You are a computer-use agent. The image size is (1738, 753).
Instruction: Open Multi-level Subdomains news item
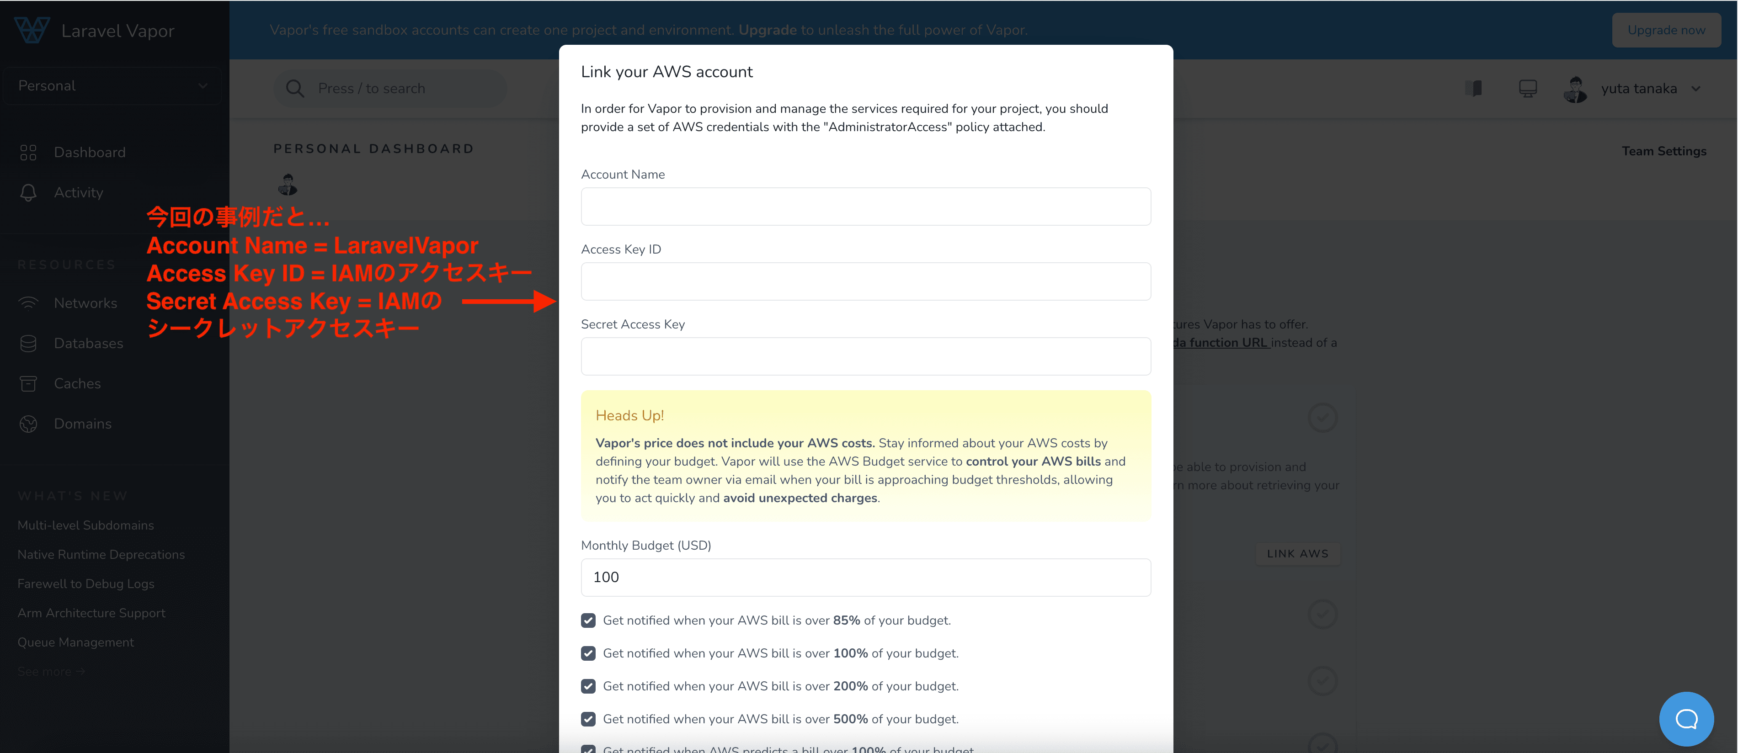pyautogui.click(x=85, y=525)
